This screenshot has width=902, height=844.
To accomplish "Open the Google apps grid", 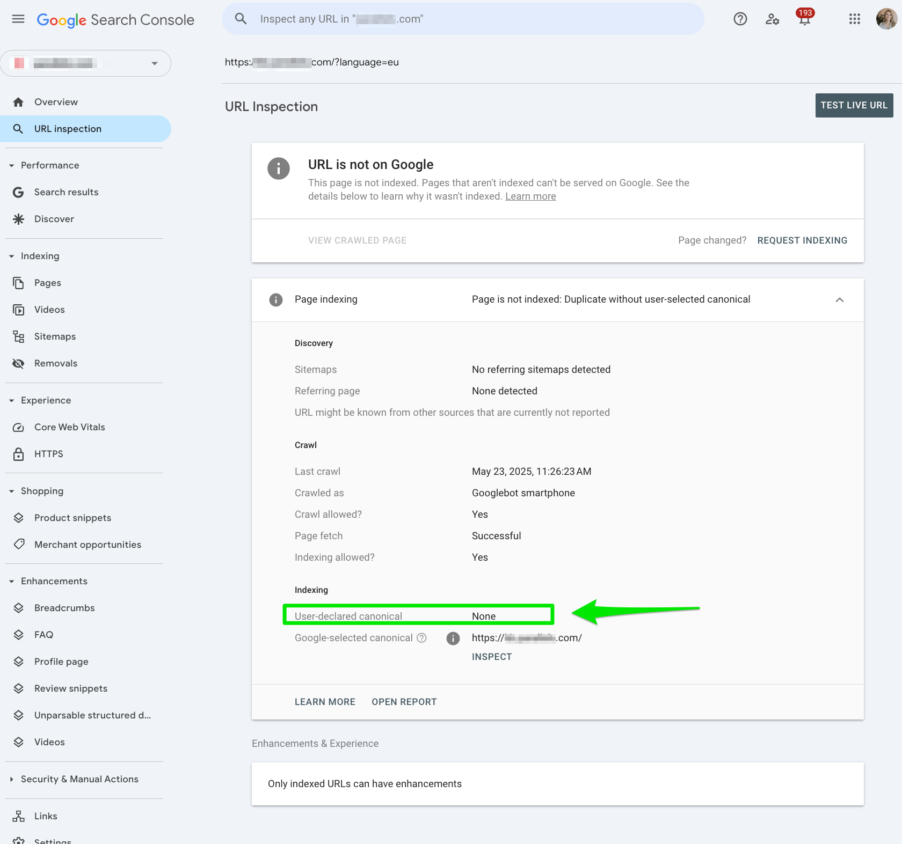I will tap(855, 19).
